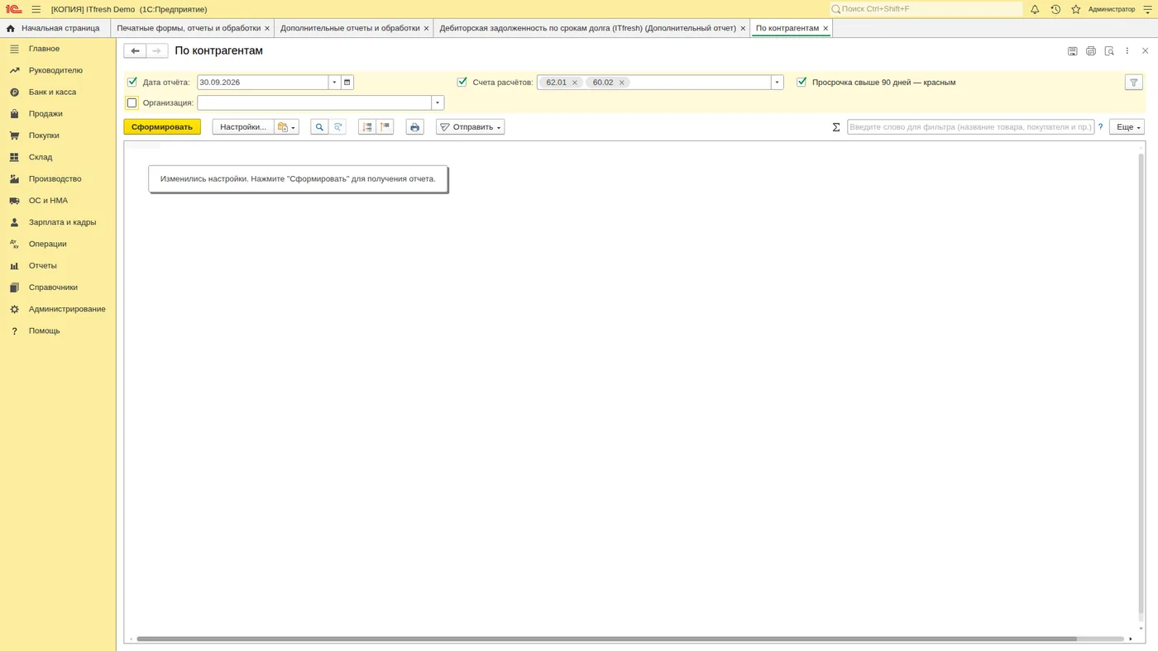The image size is (1158, 651).
Task: Click the expand all groups icon
Action: [x=367, y=127]
